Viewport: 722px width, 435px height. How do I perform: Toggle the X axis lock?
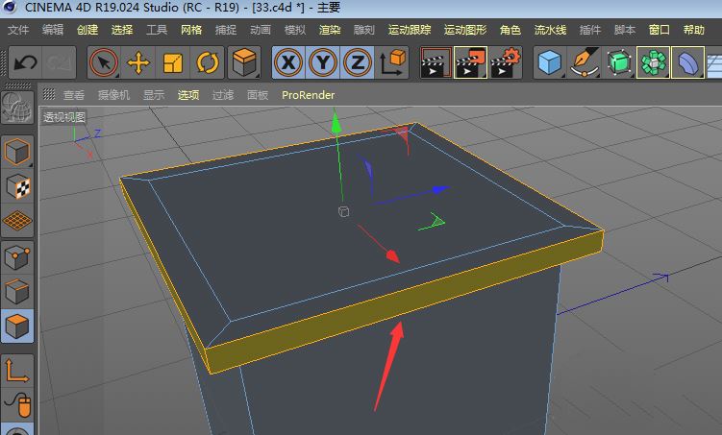click(288, 62)
